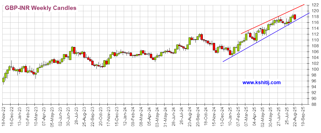Open the www.kshitij.com link
Screen dimensions: 321x133
point(261,83)
